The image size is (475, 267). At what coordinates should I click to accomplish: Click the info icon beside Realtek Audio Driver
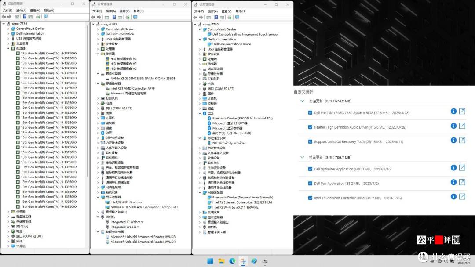453,126
